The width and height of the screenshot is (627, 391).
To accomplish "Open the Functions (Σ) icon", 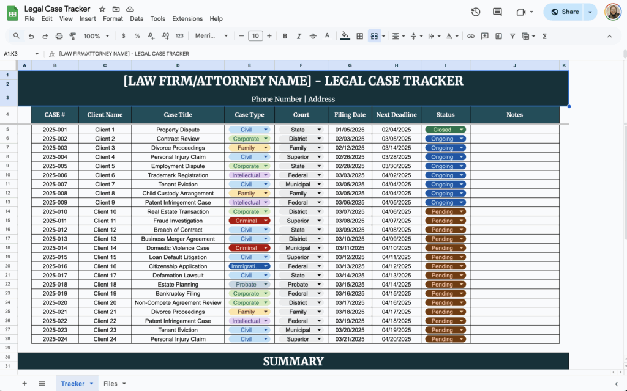I will 544,36.
